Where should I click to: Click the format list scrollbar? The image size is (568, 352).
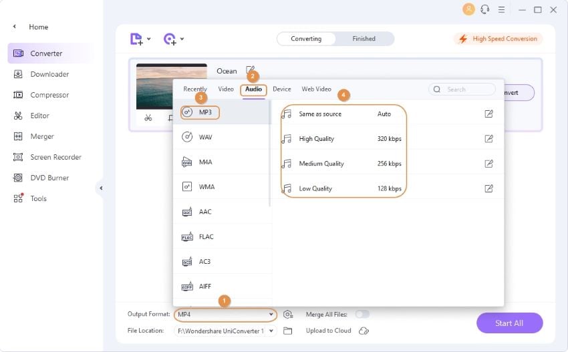click(x=270, y=154)
